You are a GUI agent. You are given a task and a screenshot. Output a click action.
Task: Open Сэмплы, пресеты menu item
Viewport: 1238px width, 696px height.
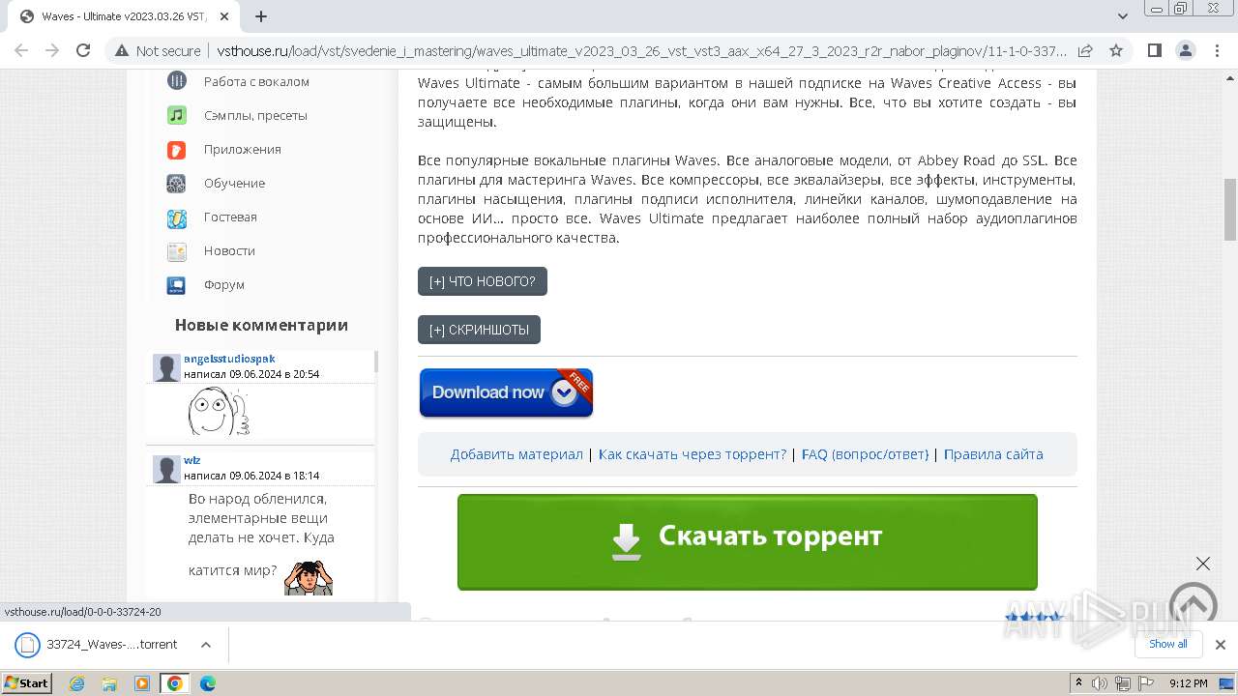[255, 115]
